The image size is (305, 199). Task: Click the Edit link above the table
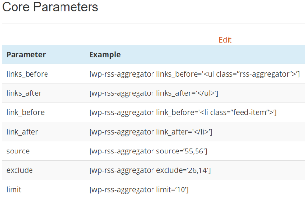tap(225, 40)
